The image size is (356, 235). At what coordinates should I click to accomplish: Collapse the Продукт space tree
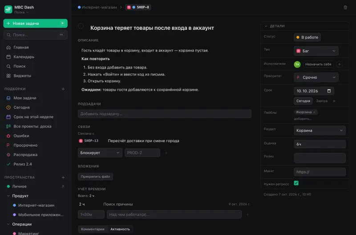8,196
